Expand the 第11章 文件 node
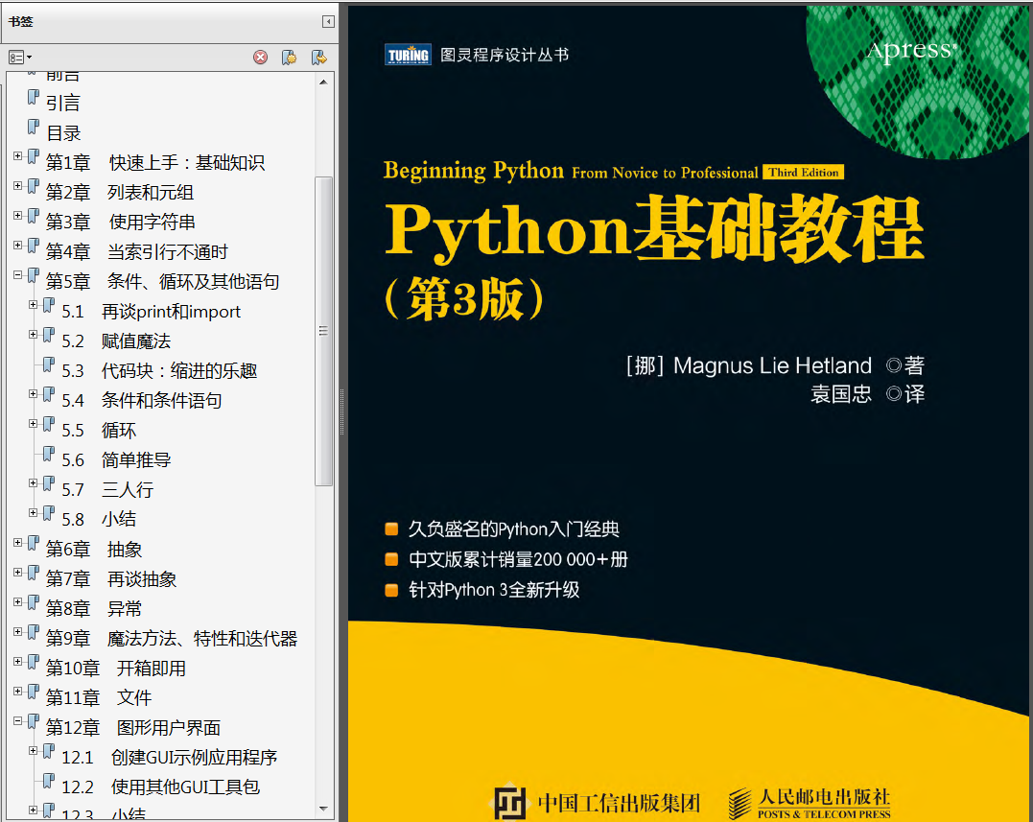Image resolution: width=1033 pixels, height=822 pixels. click(x=18, y=691)
